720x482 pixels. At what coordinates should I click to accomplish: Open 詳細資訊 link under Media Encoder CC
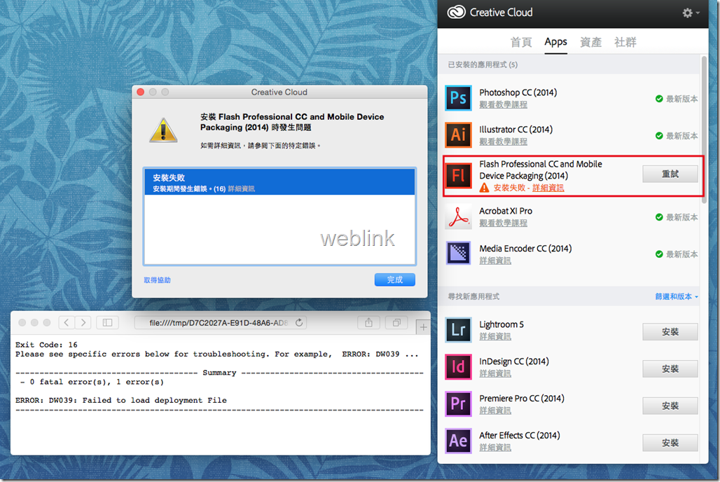coord(495,261)
